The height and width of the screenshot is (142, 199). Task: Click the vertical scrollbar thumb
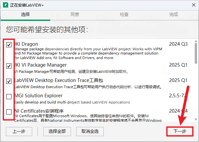click(x=196, y=53)
